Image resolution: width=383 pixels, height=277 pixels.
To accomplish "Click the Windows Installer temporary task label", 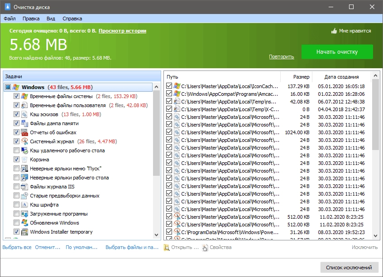I will pos(61,232).
